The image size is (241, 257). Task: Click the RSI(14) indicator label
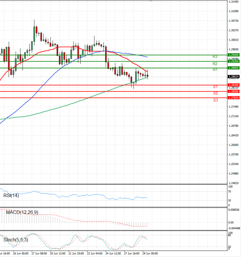point(11,195)
